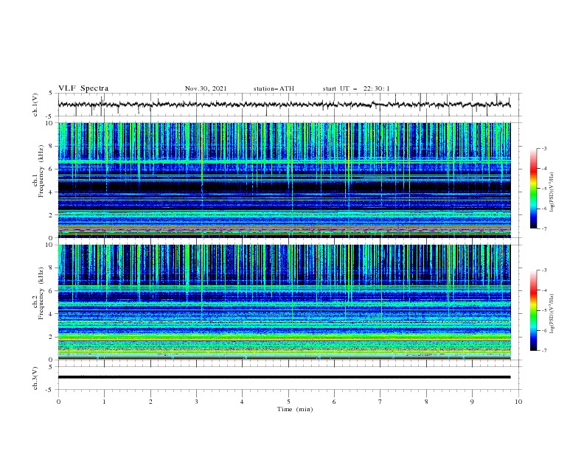Screen dimensions: 584x451
Task: Click time axis tick label "4"
Action: (x=242, y=402)
